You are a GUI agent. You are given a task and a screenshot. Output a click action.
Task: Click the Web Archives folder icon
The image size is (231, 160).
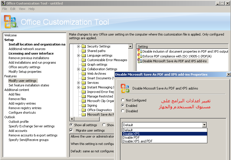click(x=84, y=74)
